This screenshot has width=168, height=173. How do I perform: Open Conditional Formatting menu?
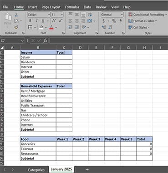(x=148, y=15)
